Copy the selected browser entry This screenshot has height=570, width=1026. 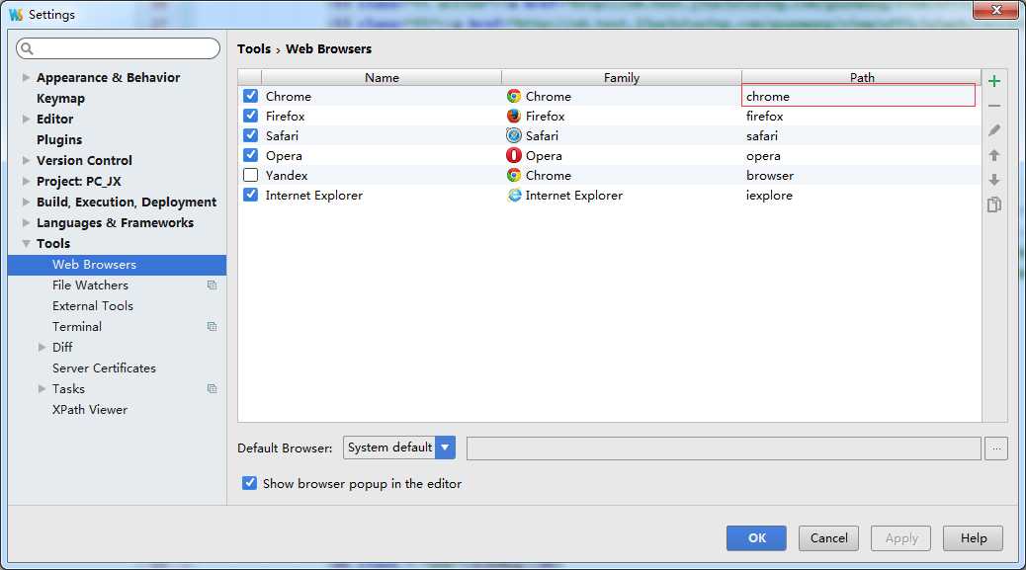pyautogui.click(x=994, y=204)
